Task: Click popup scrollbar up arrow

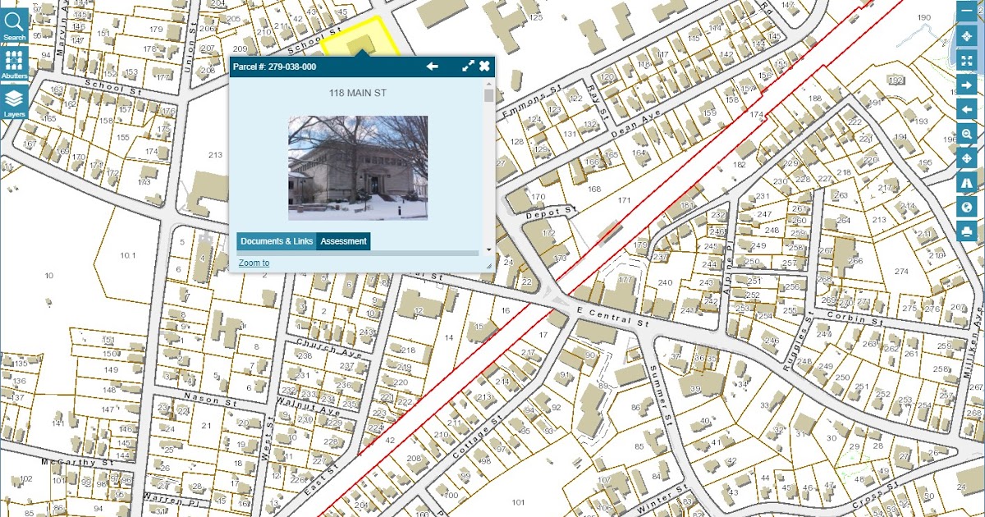Action: [488, 84]
